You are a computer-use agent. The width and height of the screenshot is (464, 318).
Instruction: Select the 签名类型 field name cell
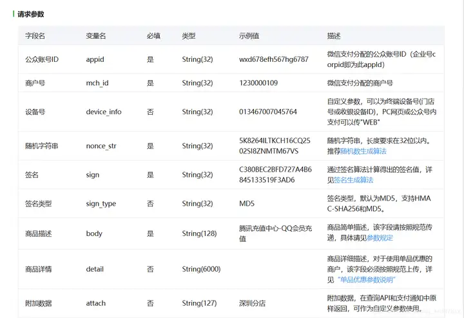click(38, 204)
